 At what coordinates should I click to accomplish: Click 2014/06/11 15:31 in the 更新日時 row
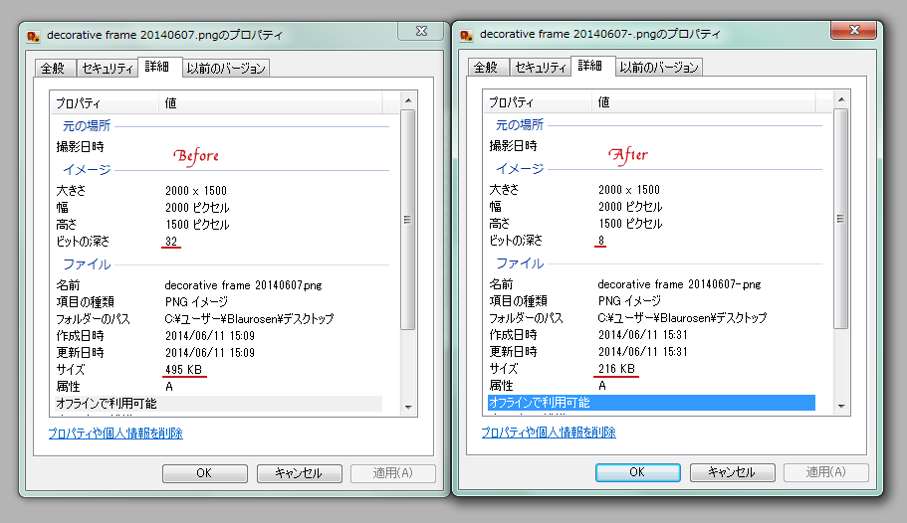pyautogui.click(x=642, y=351)
